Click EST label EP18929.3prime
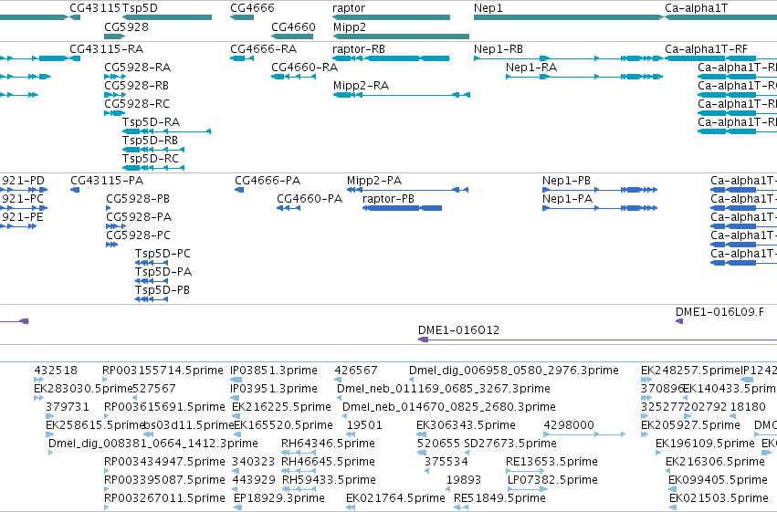Screen dimensions: 777x512 tap(279, 498)
